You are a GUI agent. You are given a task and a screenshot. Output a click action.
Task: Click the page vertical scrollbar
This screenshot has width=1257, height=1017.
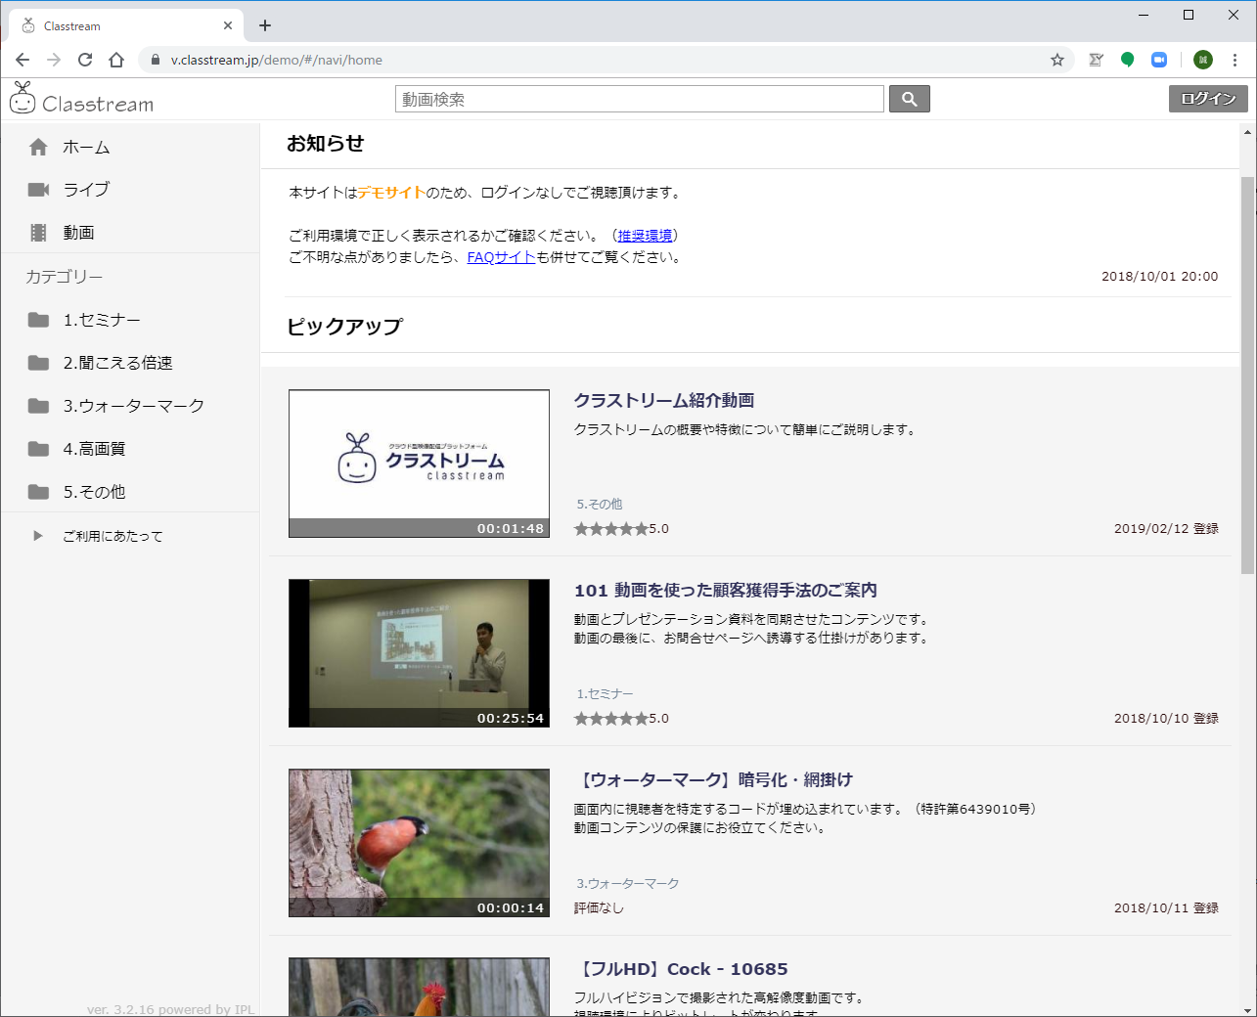pyautogui.click(x=1247, y=376)
